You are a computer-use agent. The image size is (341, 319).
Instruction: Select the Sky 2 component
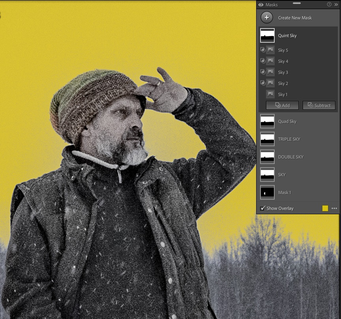(283, 83)
